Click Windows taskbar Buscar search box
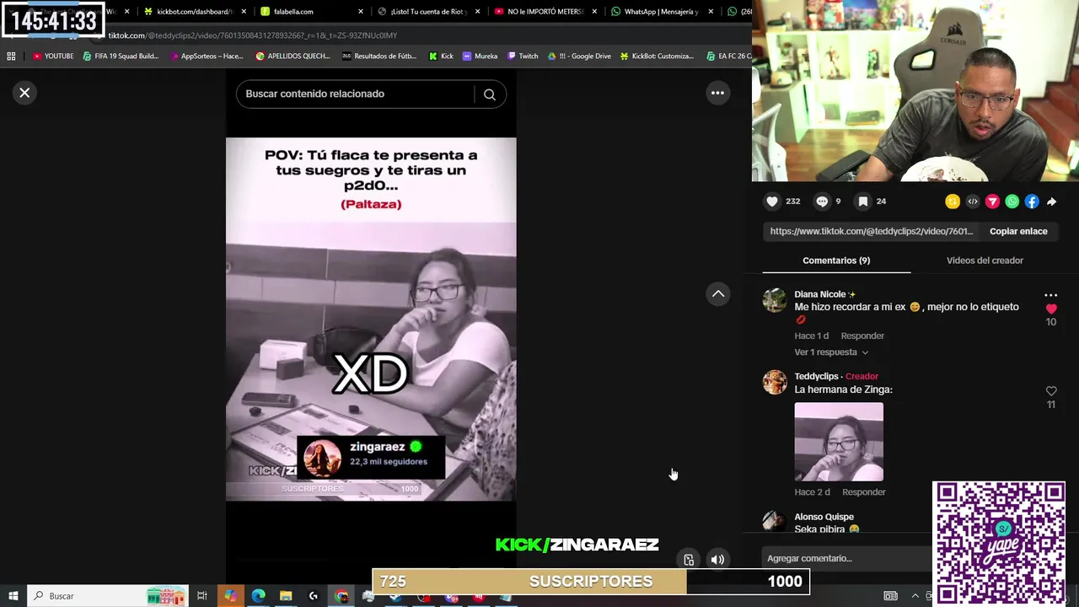This screenshot has width=1079, height=607. point(110,596)
